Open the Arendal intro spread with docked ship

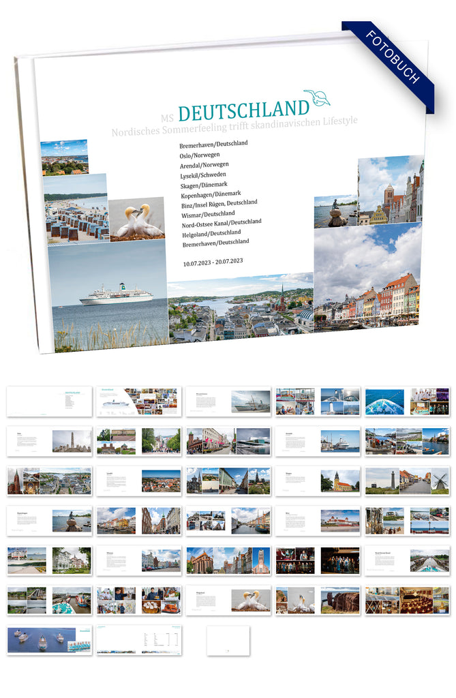point(318,441)
